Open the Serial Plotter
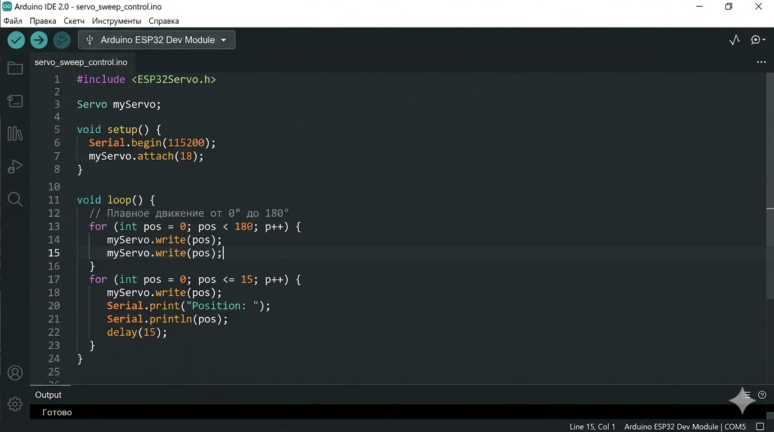 tap(734, 40)
